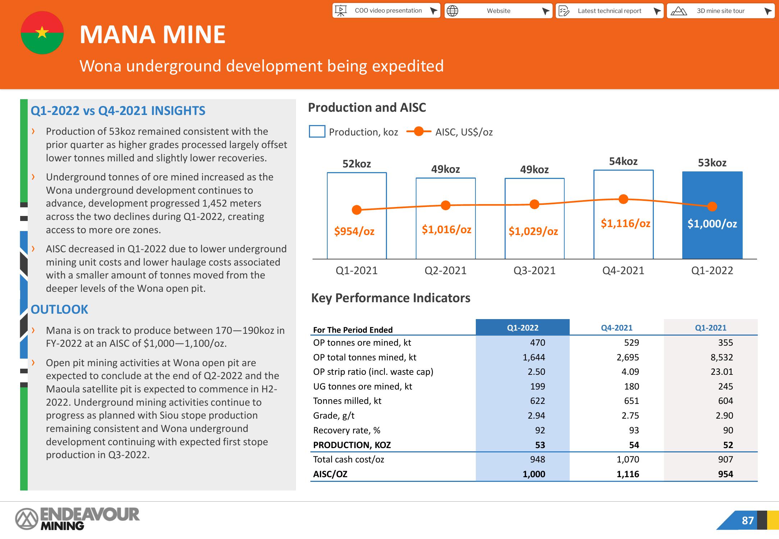Image resolution: width=779 pixels, height=539 pixels.
Task: Click the cursor arrow on the 3D mine site tour button
Action: coord(768,11)
